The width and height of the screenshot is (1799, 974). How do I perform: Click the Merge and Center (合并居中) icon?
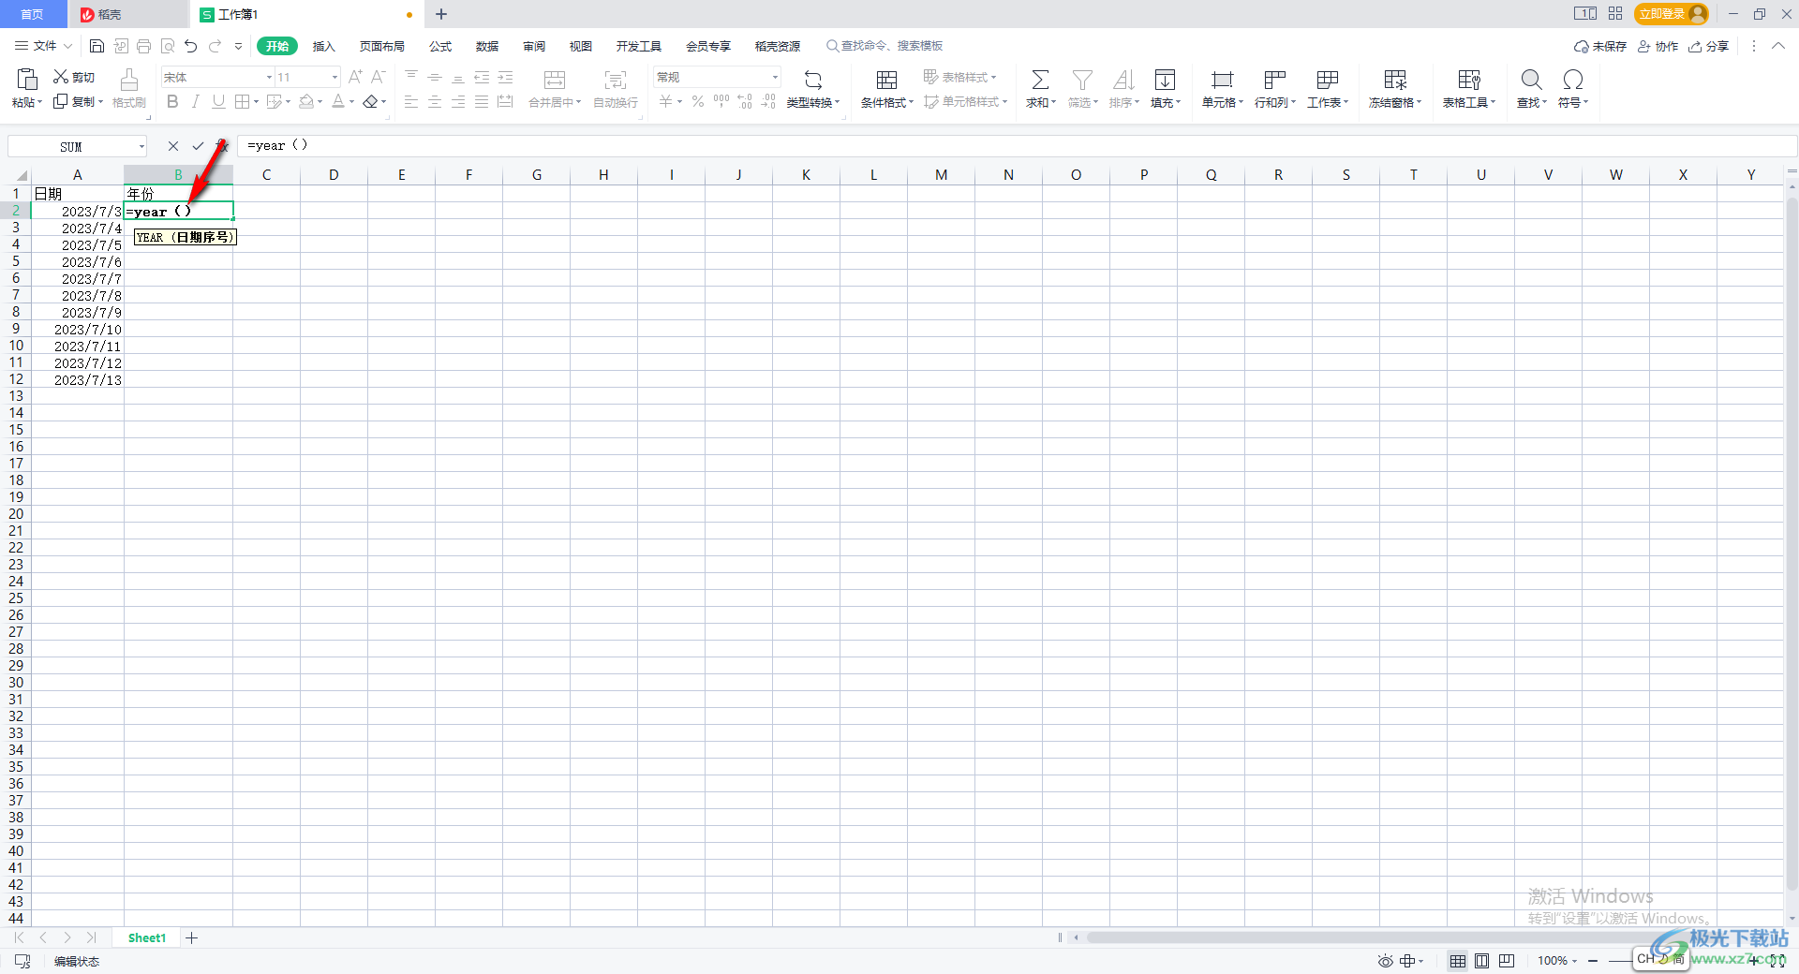click(555, 80)
